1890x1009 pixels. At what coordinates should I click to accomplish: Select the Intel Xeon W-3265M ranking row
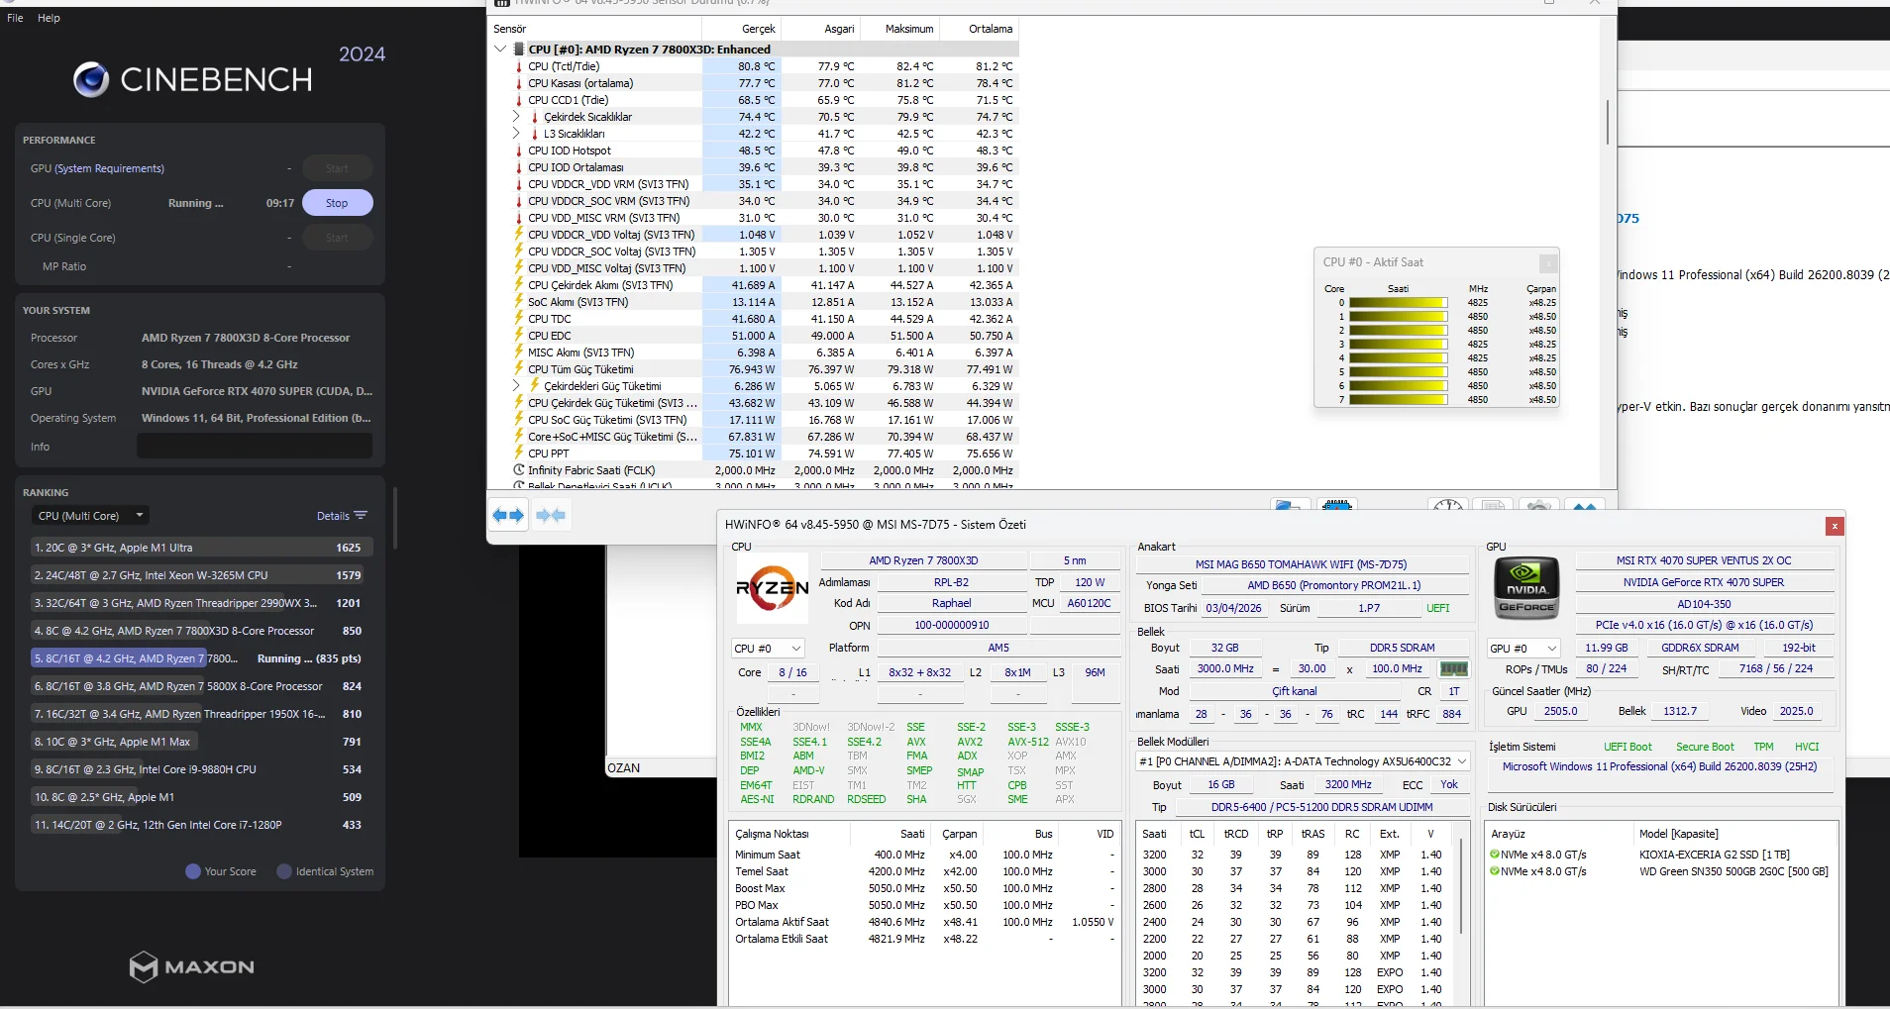pyautogui.click(x=202, y=575)
